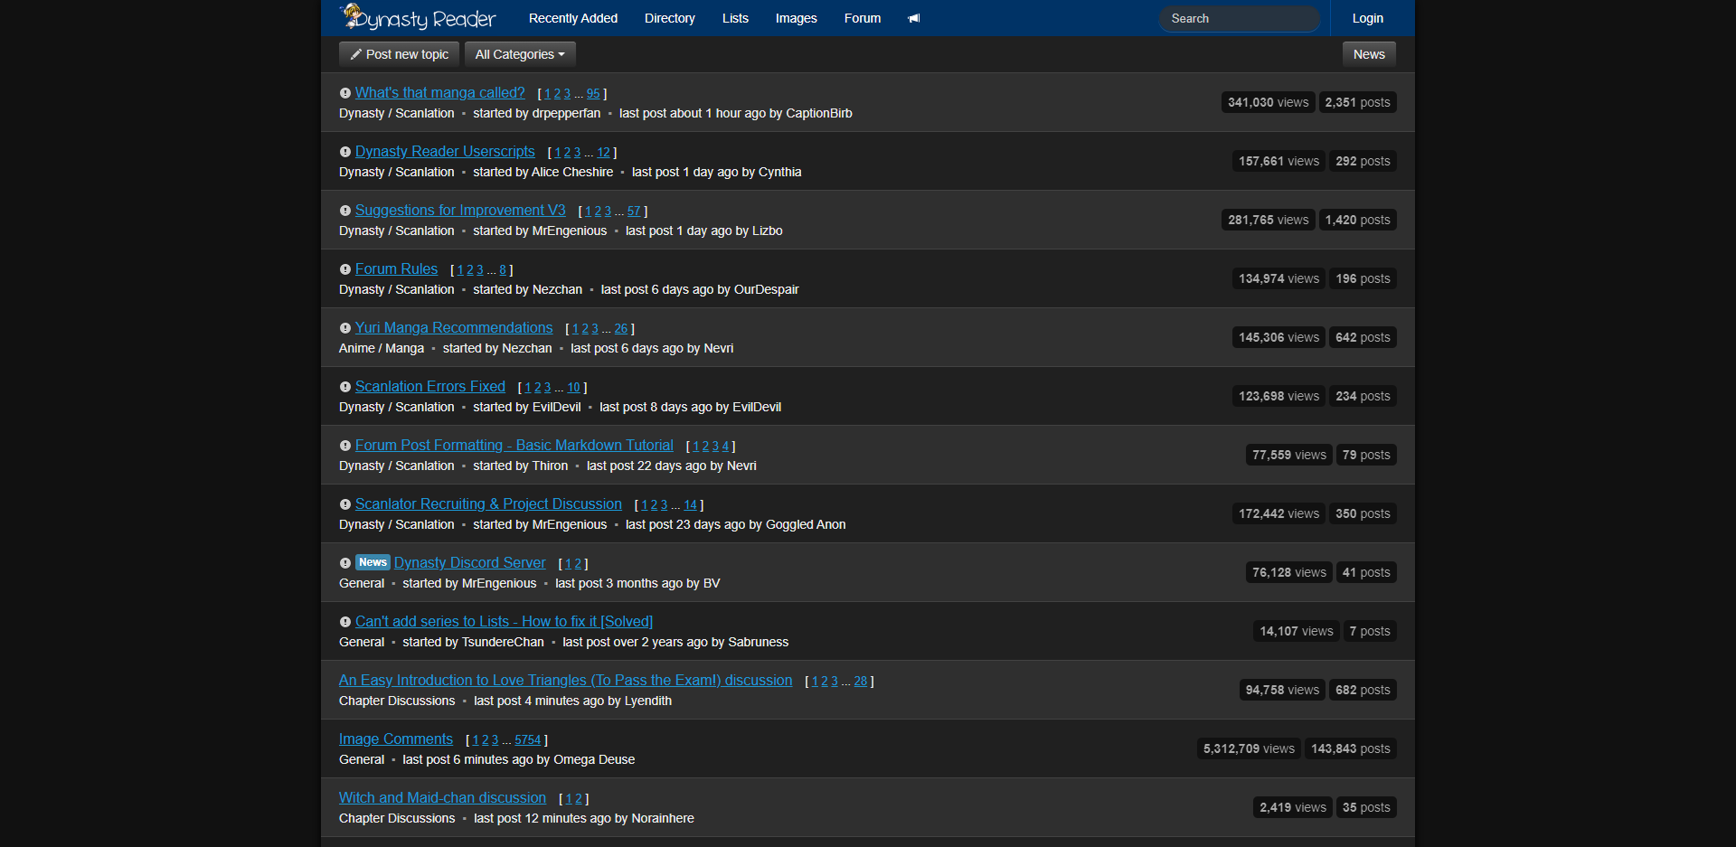
Task: Click the 341,030 views badge
Action: 1268,102
